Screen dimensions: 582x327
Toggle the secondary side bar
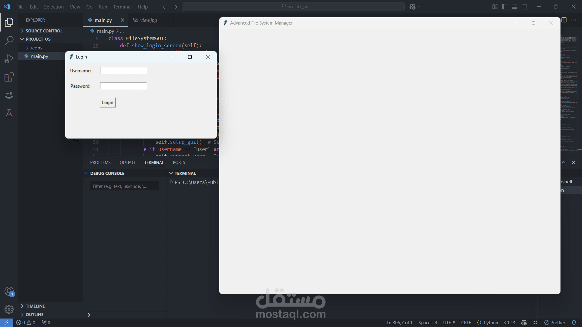pyautogui.click(x=524, y=7)
